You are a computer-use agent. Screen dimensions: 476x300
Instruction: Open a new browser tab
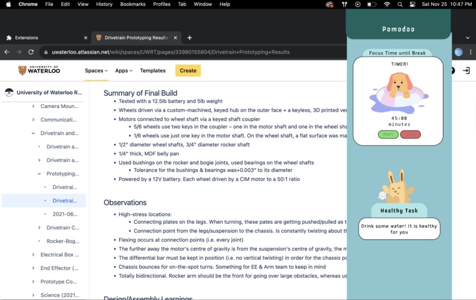pos(190,38)
